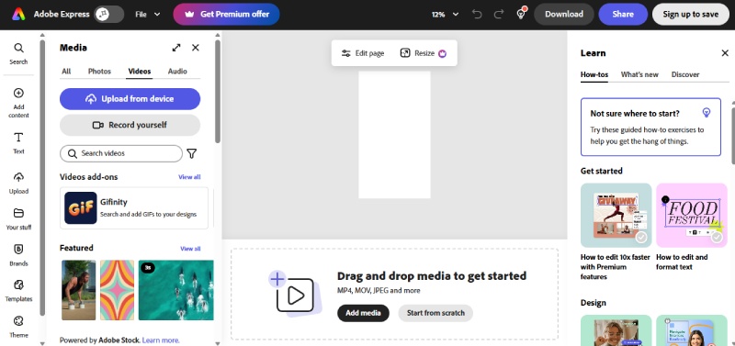Select the blank white canvas page

tap(394, 135)
